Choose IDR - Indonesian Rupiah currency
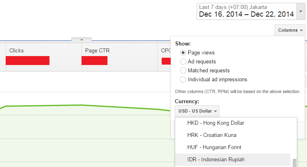The width and height of the screenshot is (307, 167). pos(233,160)
